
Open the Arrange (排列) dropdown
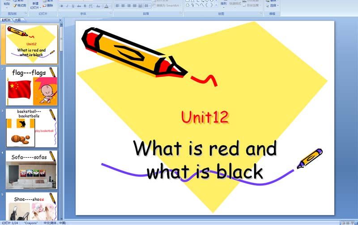point(223,4)
